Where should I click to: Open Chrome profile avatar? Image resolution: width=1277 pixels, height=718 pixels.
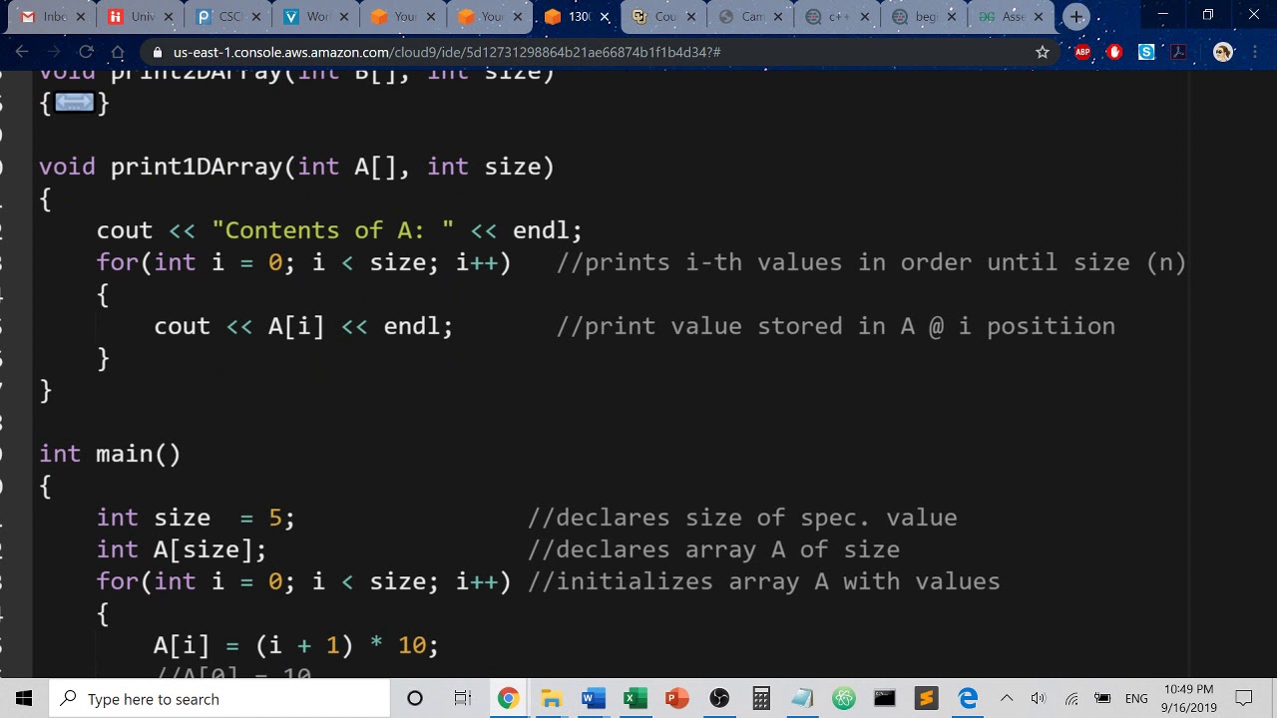click(1223, 52)
